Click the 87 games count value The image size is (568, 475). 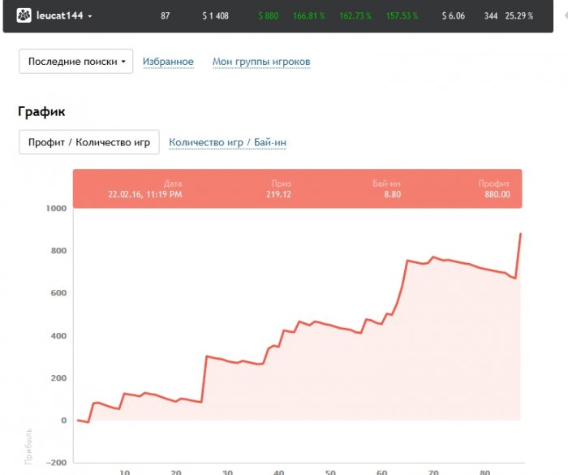point(166,15)
